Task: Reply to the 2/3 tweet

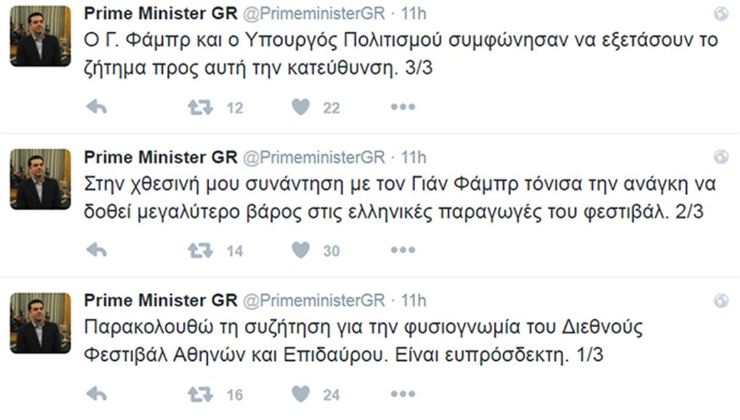Action: [97, 250]
